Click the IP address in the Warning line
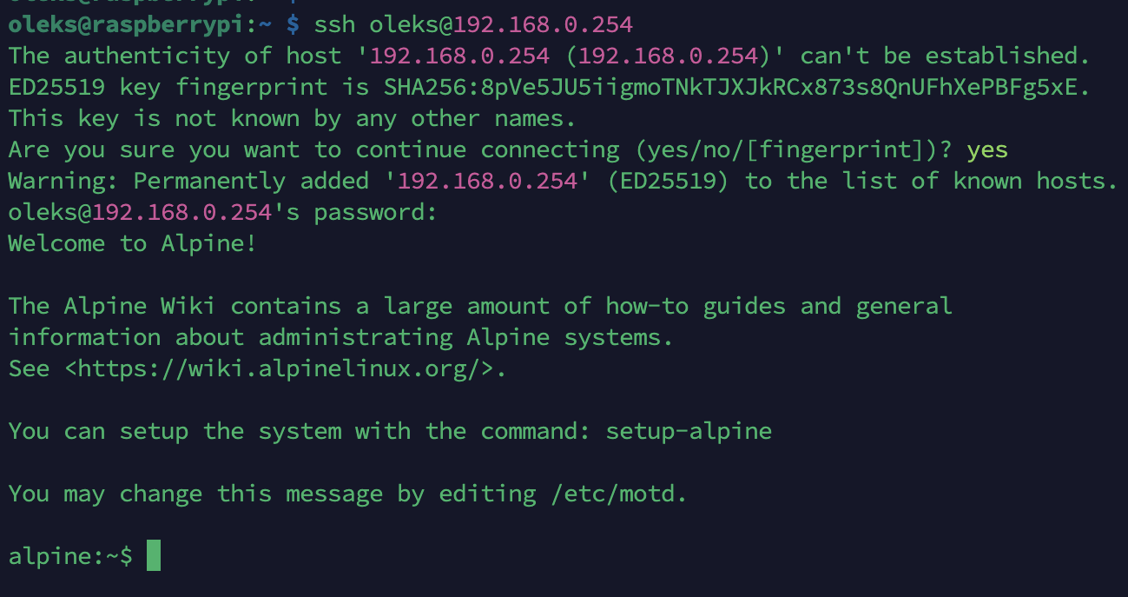Viewport: 1128px width, 597px height. 480,181
